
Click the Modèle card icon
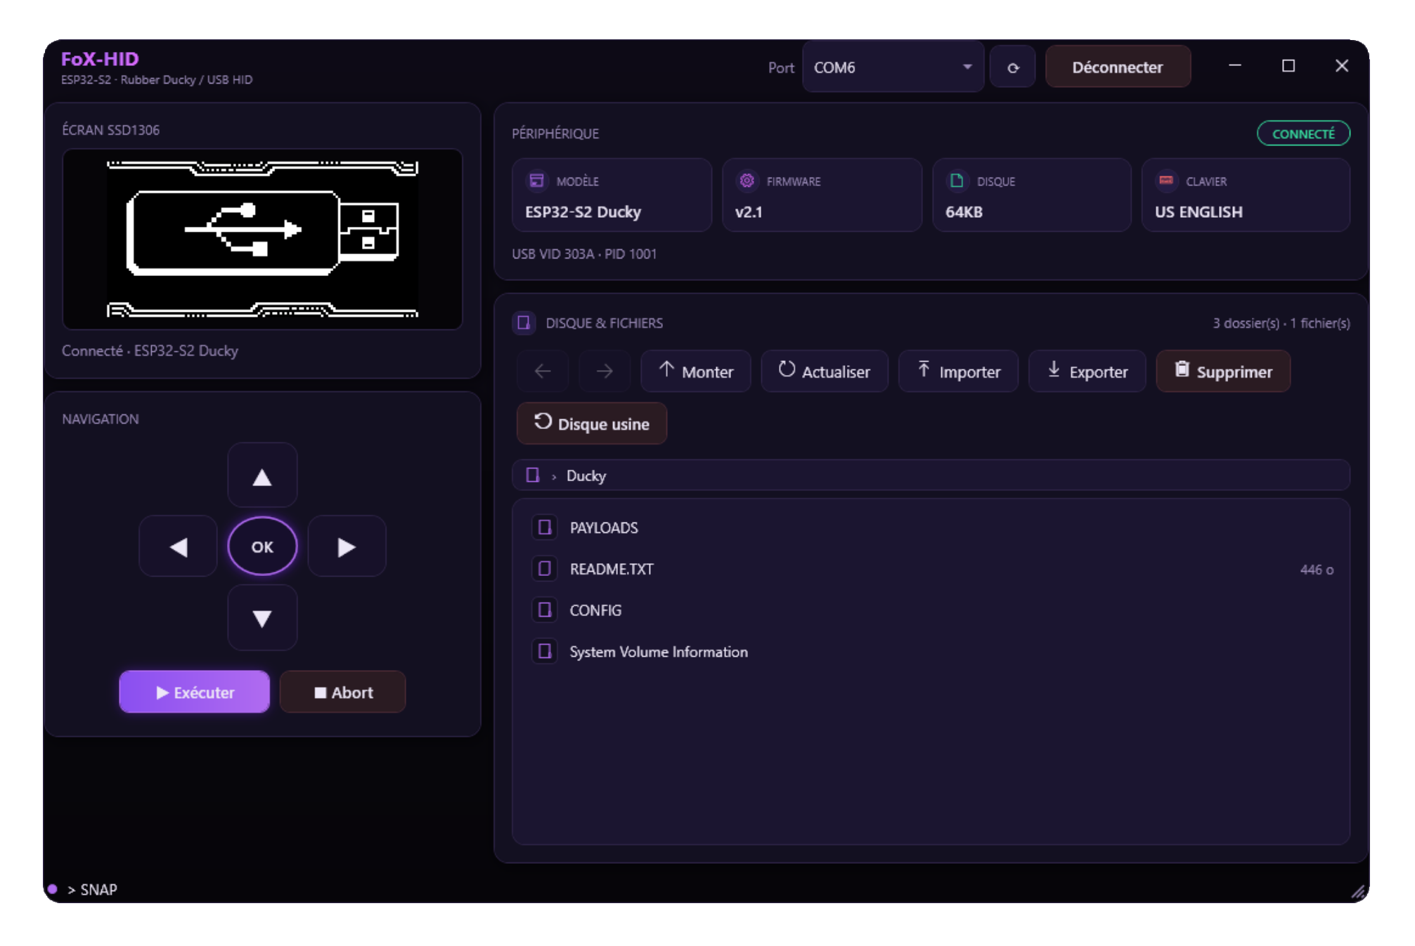tap(537, 180)
